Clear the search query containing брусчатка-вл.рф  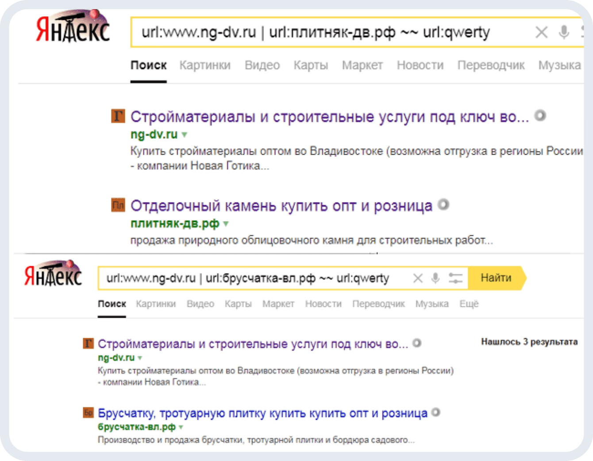pos(417,278)
